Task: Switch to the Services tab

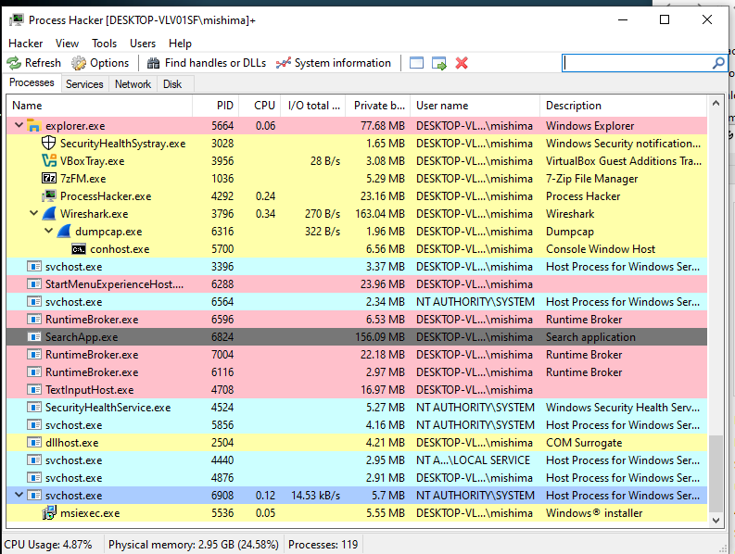Action: click(84, 84)
